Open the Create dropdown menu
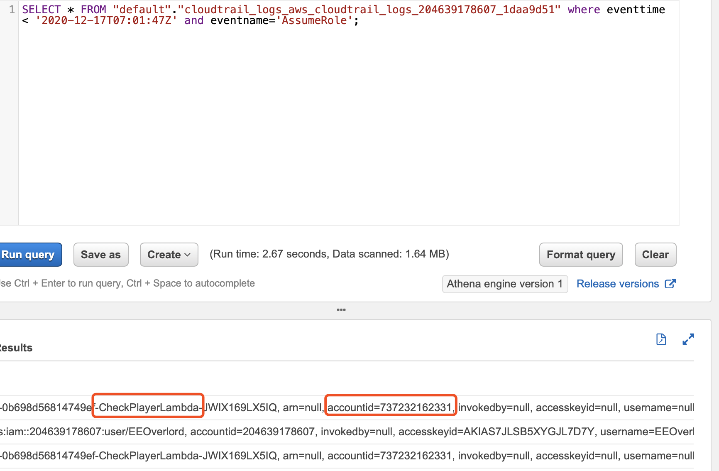 [x=169, y=255]
